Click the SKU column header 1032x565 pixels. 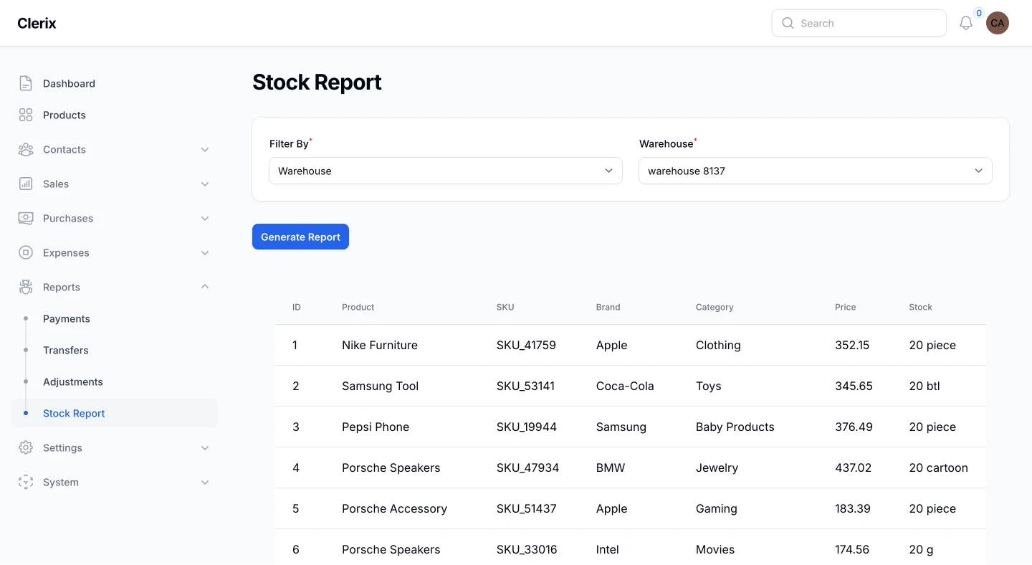coord(505,307)
